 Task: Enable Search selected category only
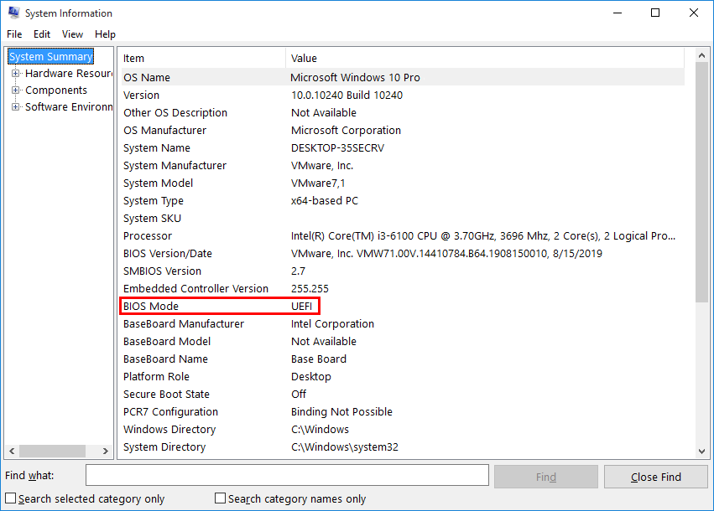pos(10,498)
